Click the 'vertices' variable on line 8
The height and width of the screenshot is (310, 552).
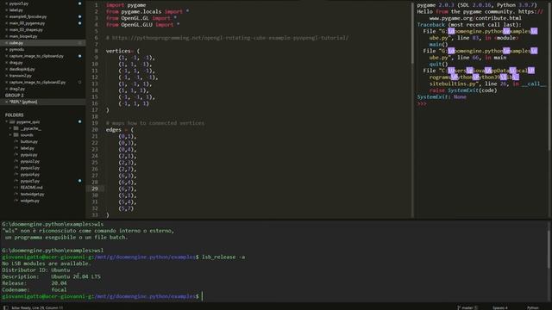tap(118, 51)
